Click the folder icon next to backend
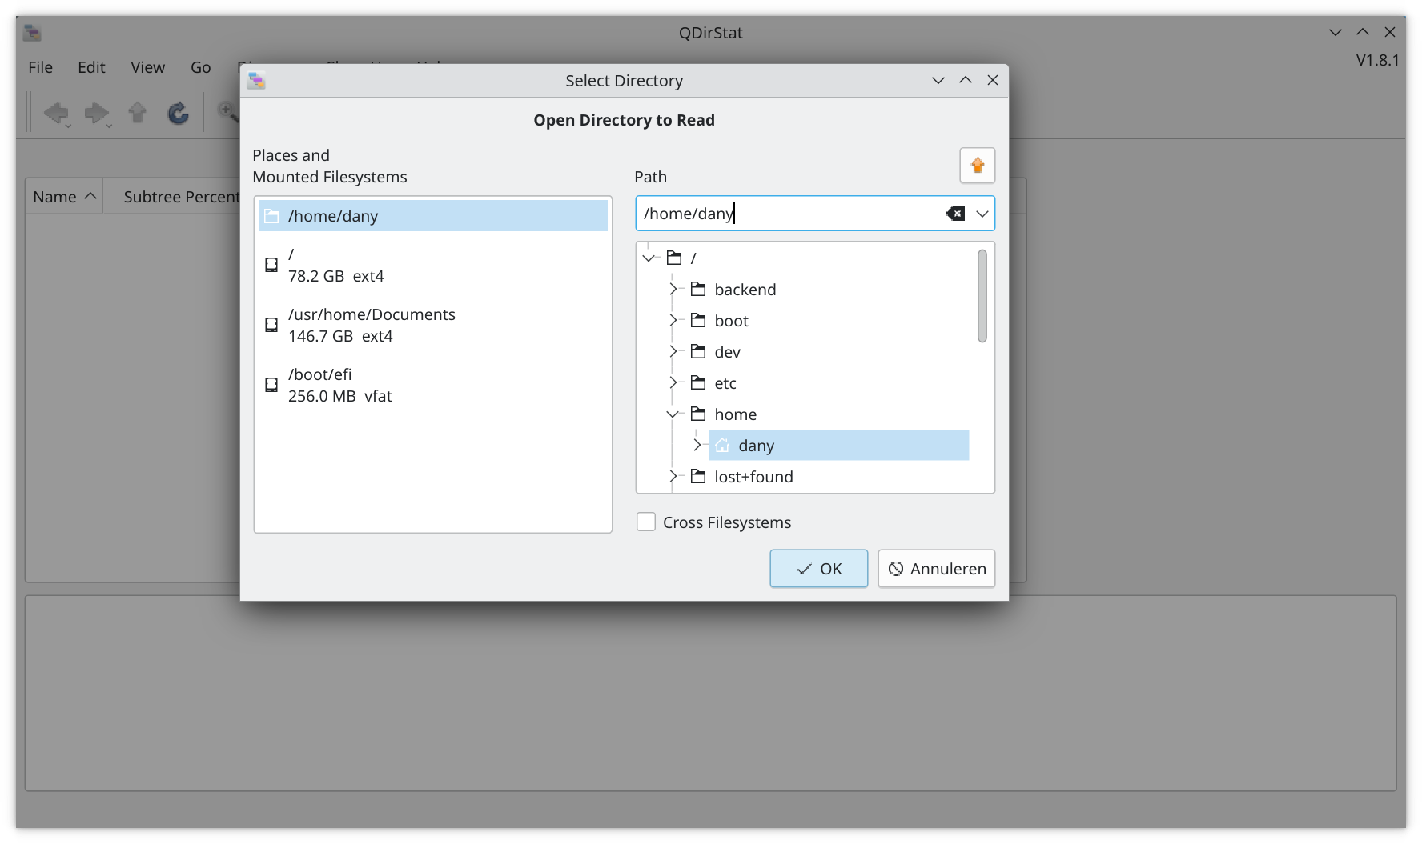Image resolution: width=1422 pixels, height=844 pixels. pyautogui.click(x=698, y=289)
